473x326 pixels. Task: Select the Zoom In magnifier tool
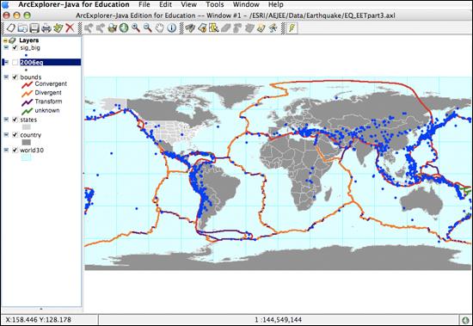[136, 28]
